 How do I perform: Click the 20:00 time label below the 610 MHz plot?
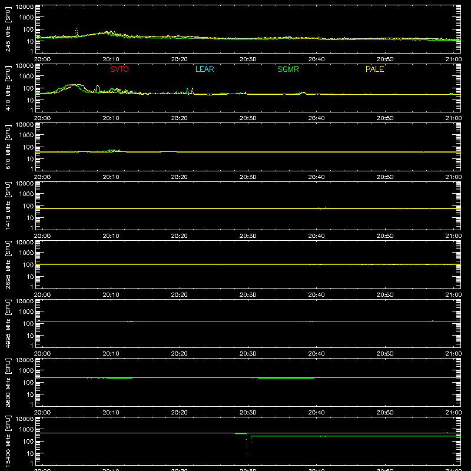(42, 177)
